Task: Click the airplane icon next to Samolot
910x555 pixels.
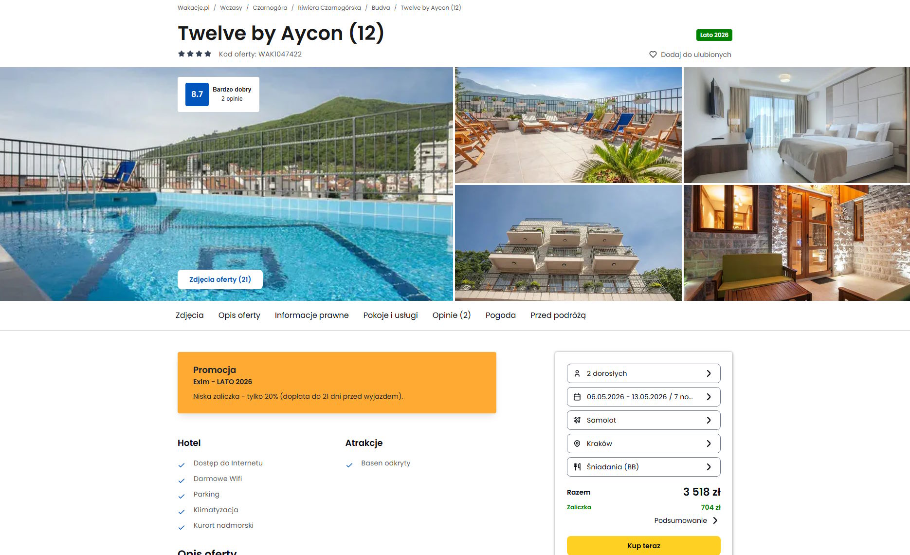Action: 577,420
